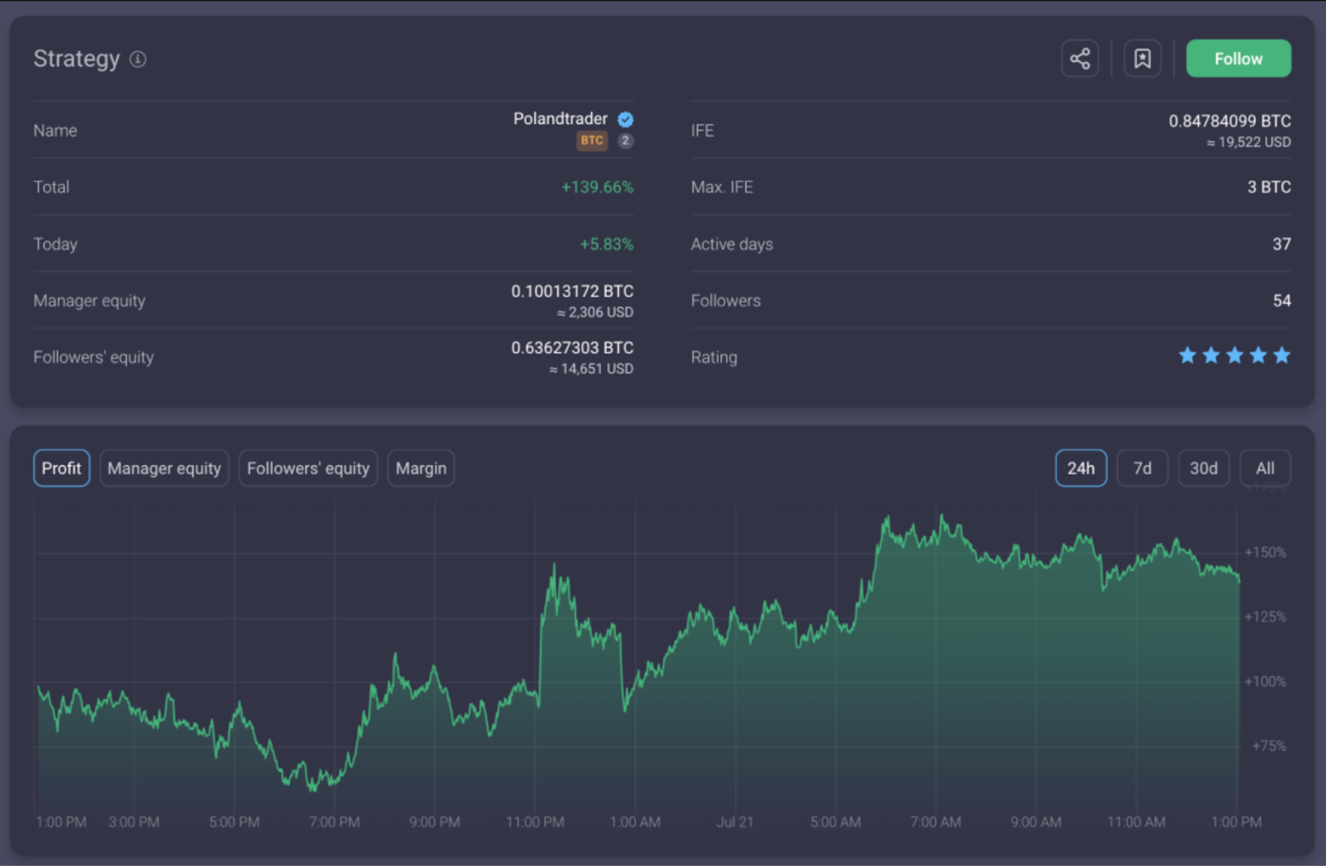Switch to Followers' equity chart tab
Image resolution: width=1326 pixels, height=866 pixels.
pyautogui.click(x=308, y=468)
